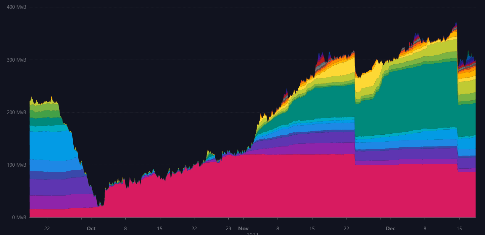Click the "Dec" month marker

pos(390,228)
